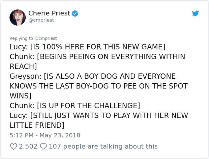The image size is (209, 159).
Task: Click the "Chunk: [IS UP FOR THE CHALLENGE]" line
Action: 75,106
